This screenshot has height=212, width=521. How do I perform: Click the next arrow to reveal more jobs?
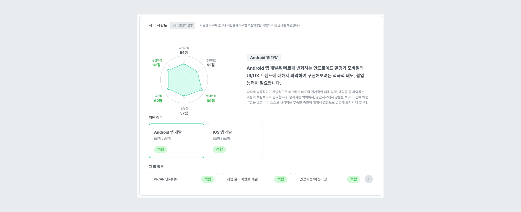click(368, 179)
